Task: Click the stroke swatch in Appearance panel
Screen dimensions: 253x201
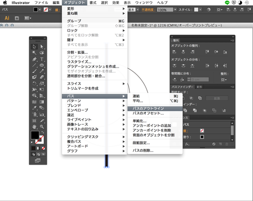Action: (202, 131)
